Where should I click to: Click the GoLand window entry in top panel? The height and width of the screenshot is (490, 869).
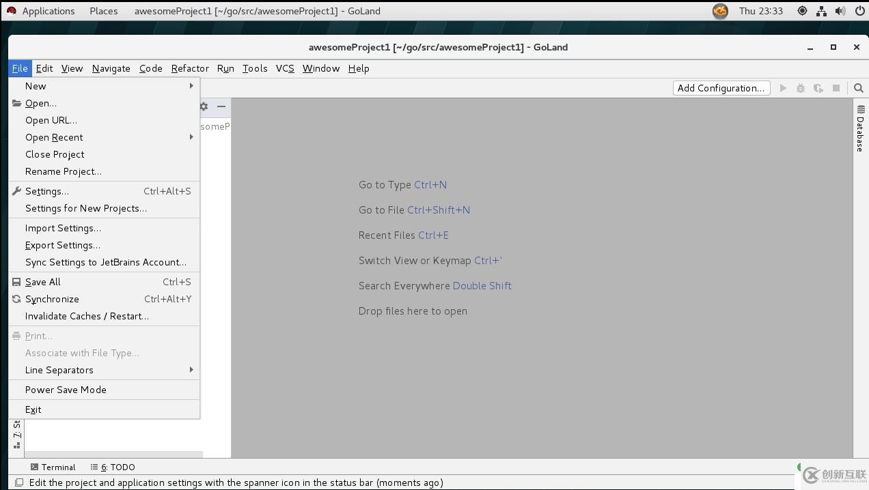(258, 11)
